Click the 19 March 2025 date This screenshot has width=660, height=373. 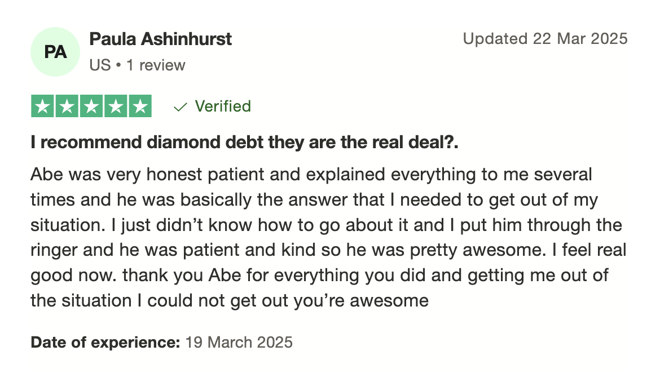tap(239, 343)
